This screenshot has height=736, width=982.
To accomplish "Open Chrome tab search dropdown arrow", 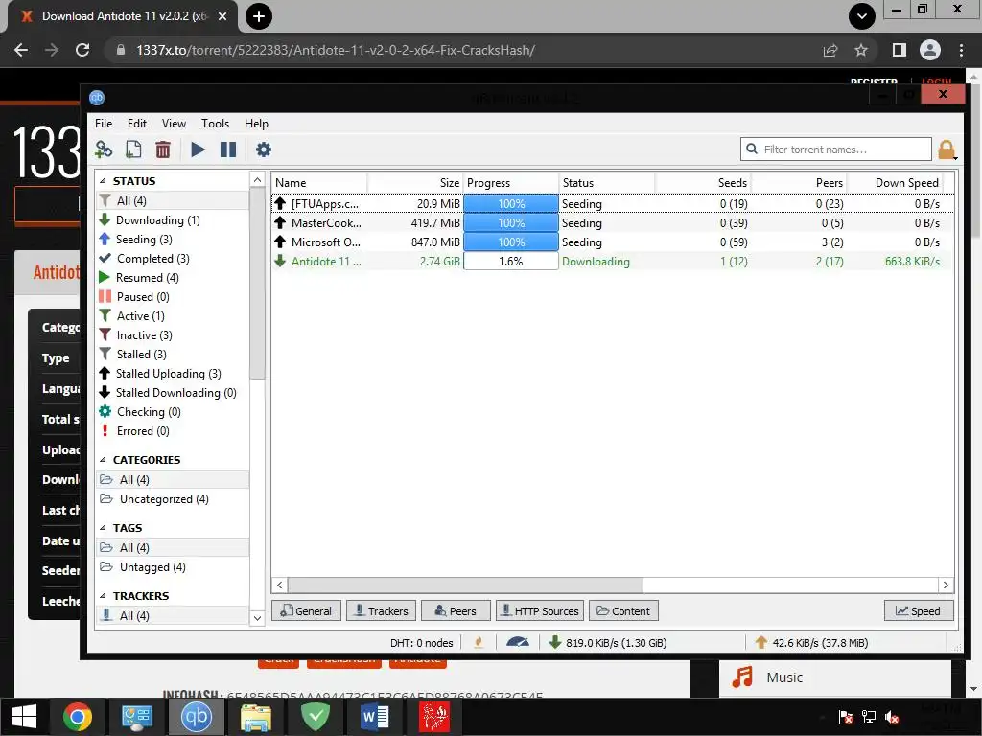I will [862, 16].
